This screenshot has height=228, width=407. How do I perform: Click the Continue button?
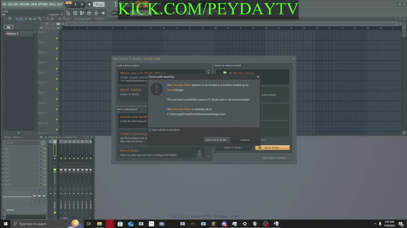coord(245,140)
